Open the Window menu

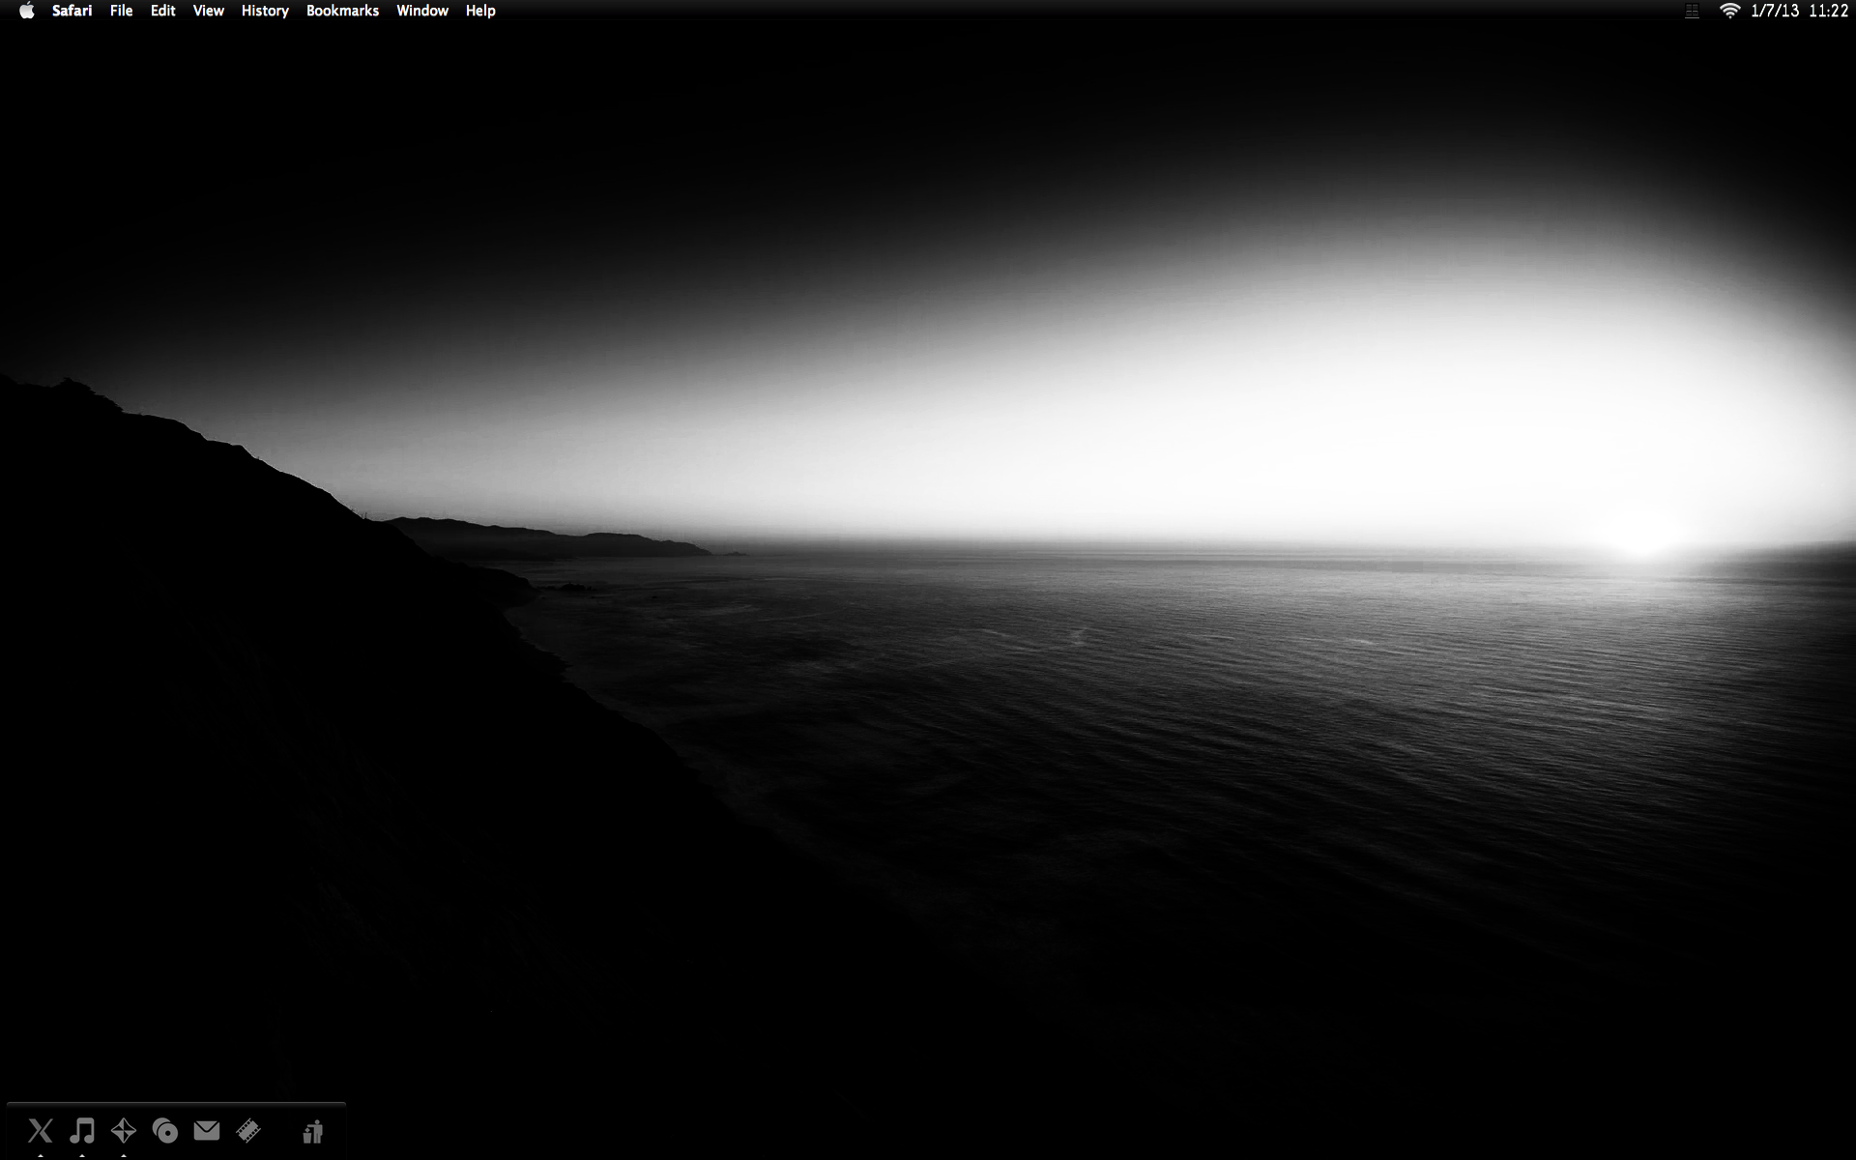click(422, 11)
